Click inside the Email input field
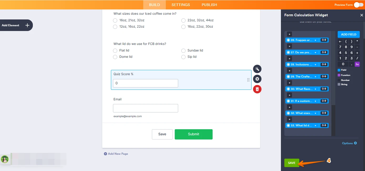The image size is (365, 171). pyautogui.click(x=145, y=108)
